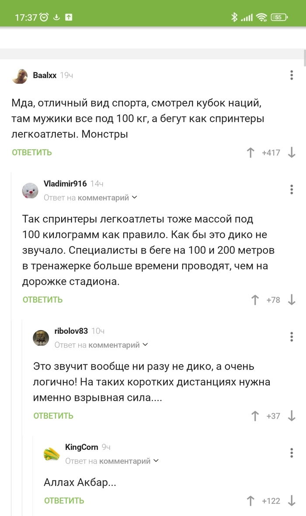Downvote the KingCorn comment

tap(292, 501)
